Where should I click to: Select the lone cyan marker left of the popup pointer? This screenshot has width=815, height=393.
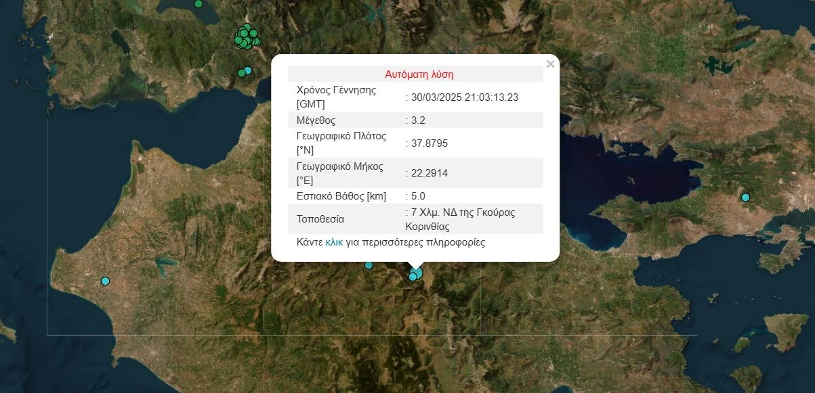click(369, 265)
